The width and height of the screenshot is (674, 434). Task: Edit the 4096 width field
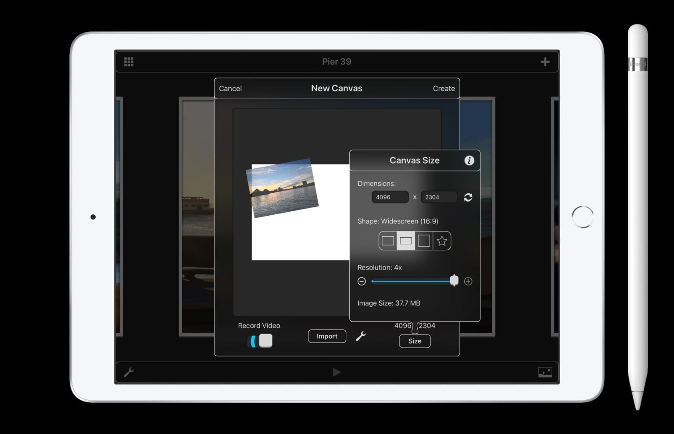click(390, 197)
